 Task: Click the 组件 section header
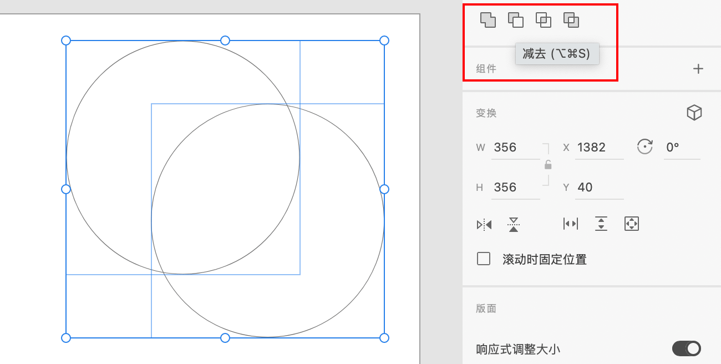486,69
